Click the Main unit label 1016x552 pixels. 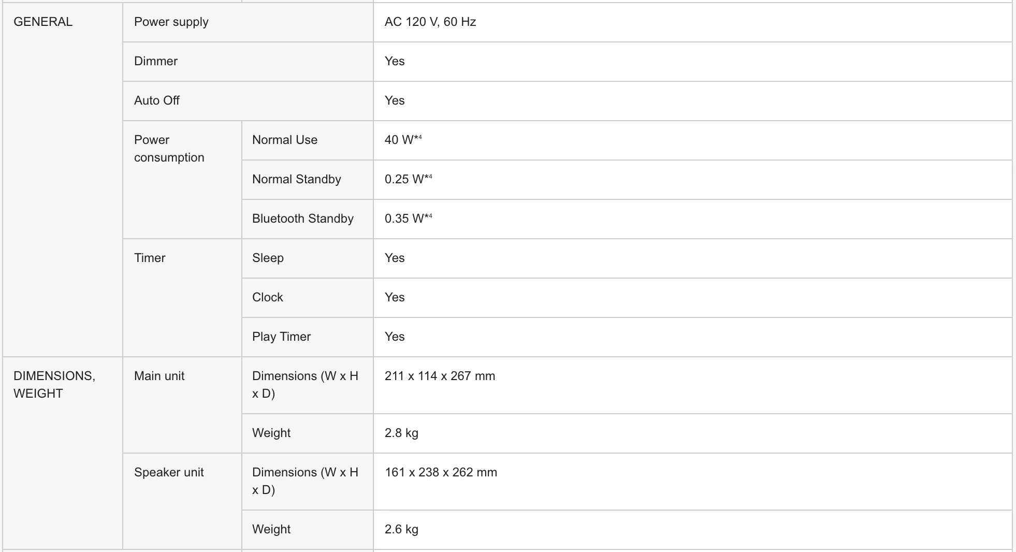click(x=159, y=376)
